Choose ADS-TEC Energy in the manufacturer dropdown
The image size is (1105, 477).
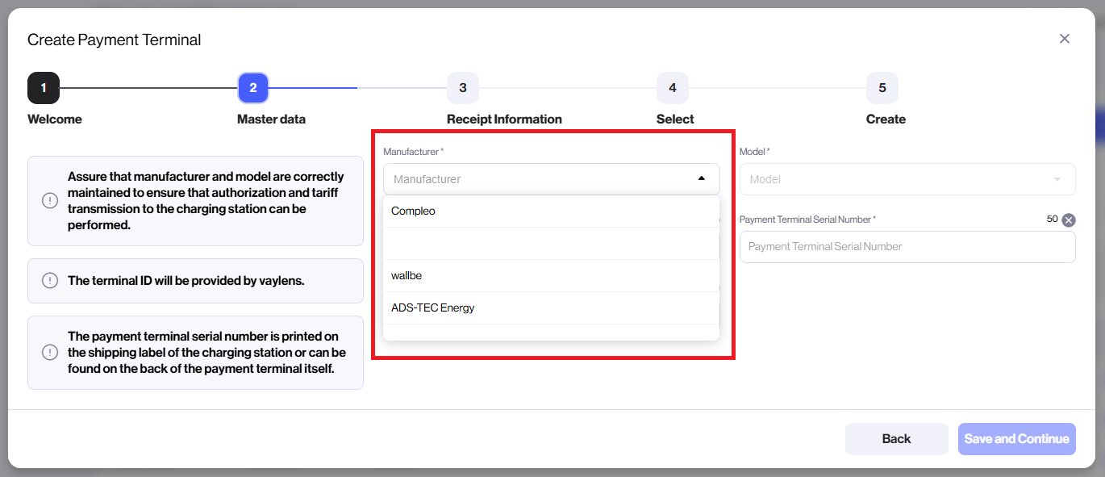point(432,308)
